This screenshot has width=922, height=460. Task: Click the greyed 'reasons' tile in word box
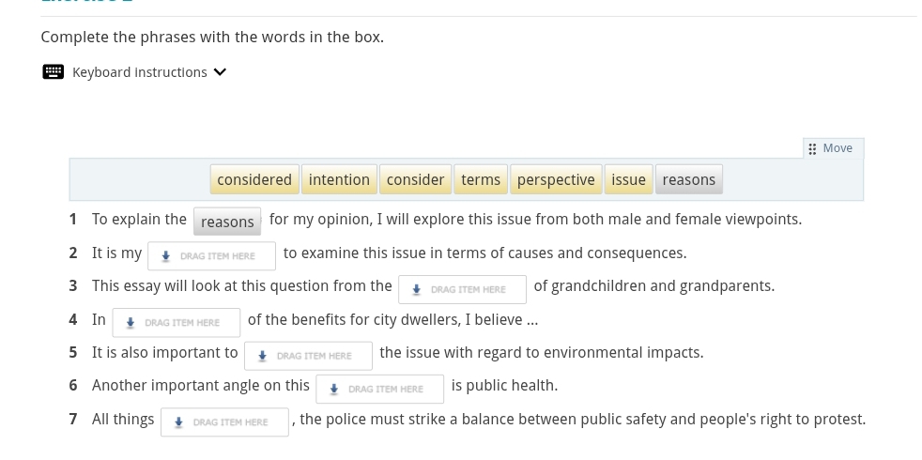click(x=688, y=179)
